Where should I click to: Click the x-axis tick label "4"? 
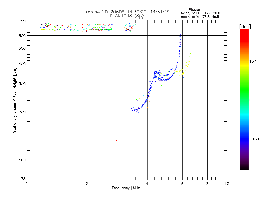click(147, 184)
